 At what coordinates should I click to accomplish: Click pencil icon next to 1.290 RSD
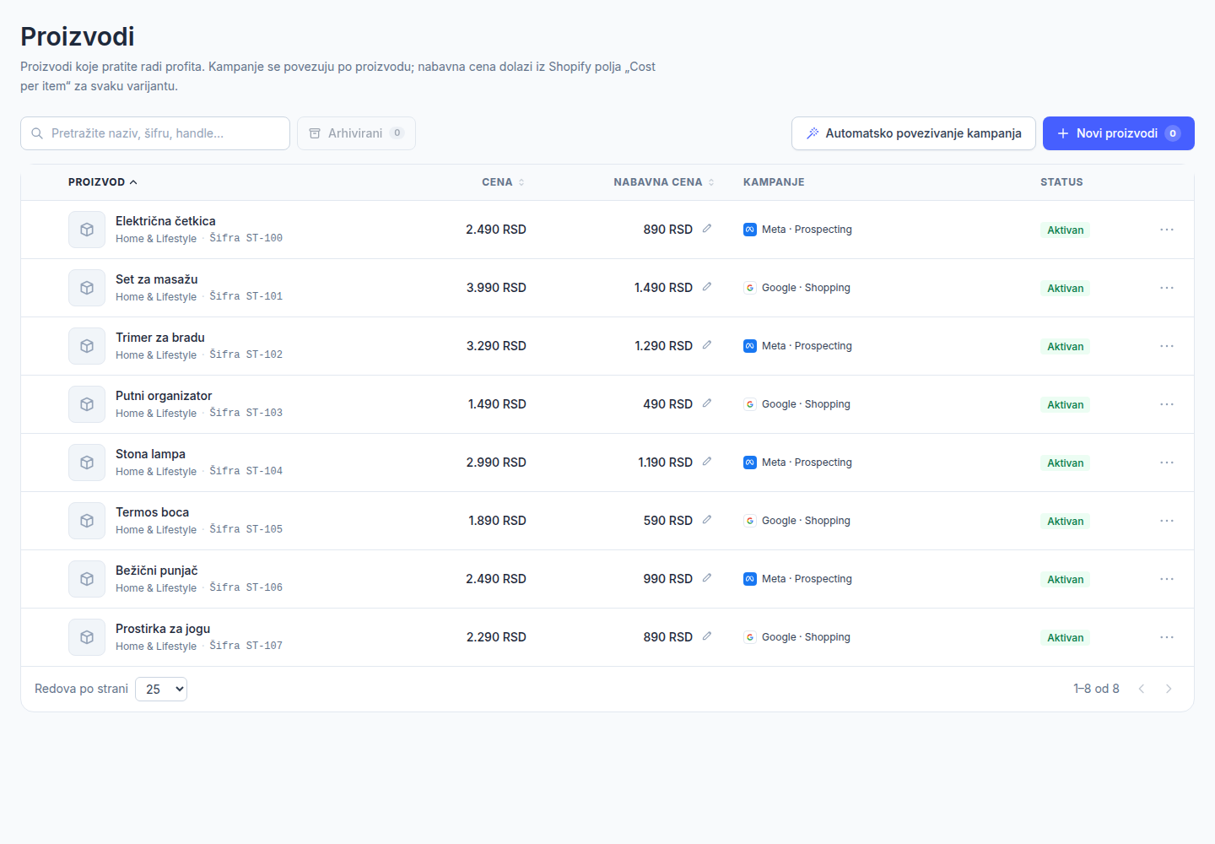(x=707, y=345)
